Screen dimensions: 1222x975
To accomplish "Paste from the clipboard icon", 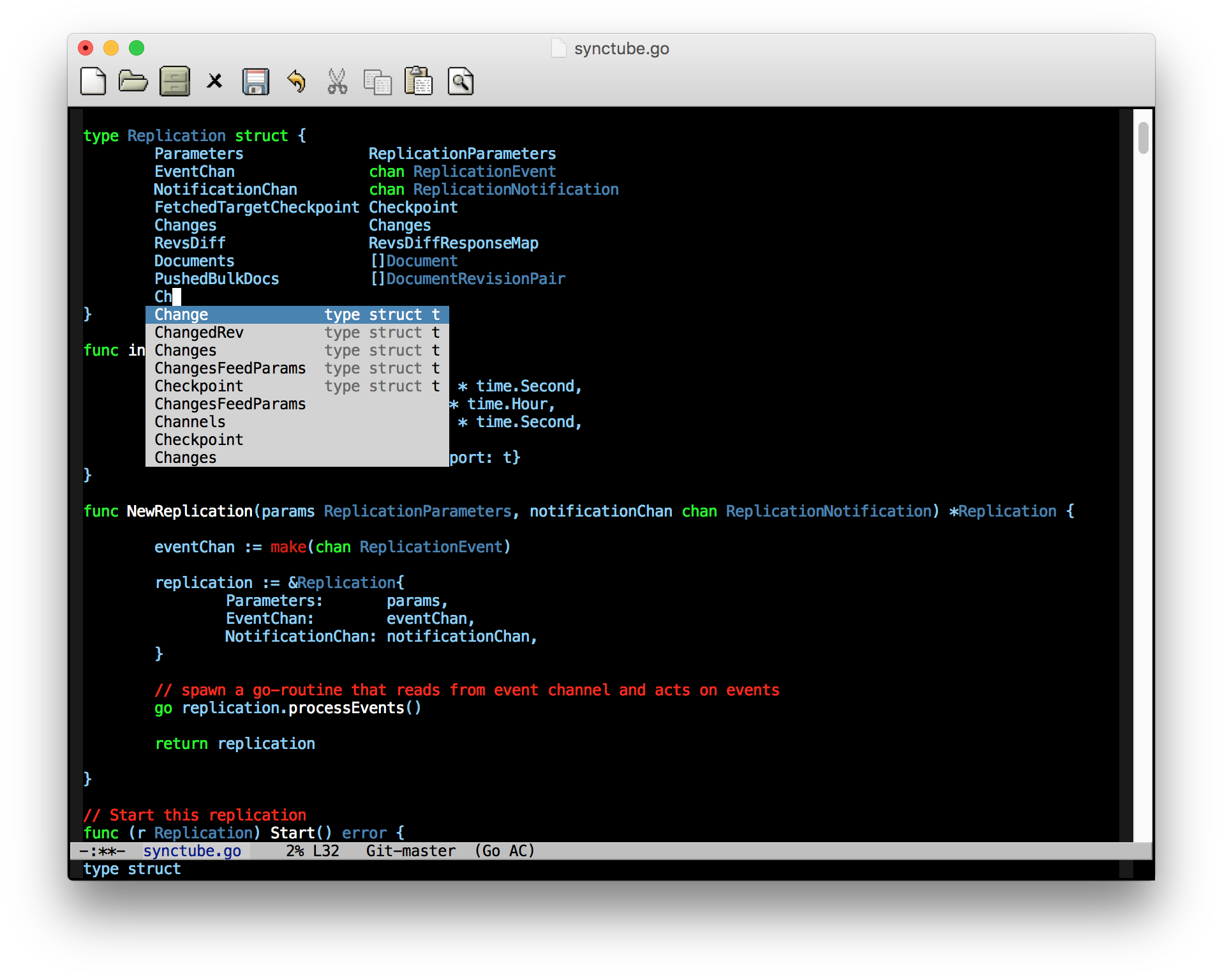I will pyautogui.click(x=419, y=81).
